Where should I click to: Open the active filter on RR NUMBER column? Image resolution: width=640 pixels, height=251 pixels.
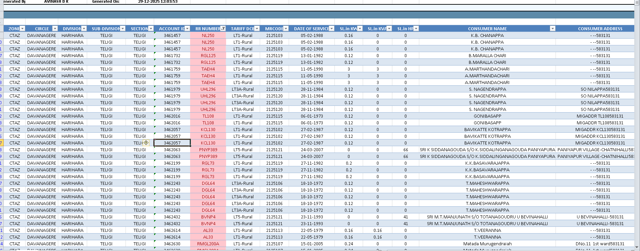pyautogui.click(x=223, y=29)
